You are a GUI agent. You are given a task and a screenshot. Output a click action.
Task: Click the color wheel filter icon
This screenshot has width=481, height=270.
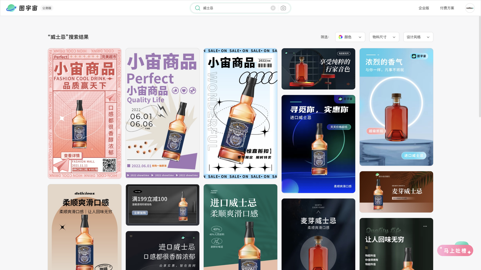[341, 37]
